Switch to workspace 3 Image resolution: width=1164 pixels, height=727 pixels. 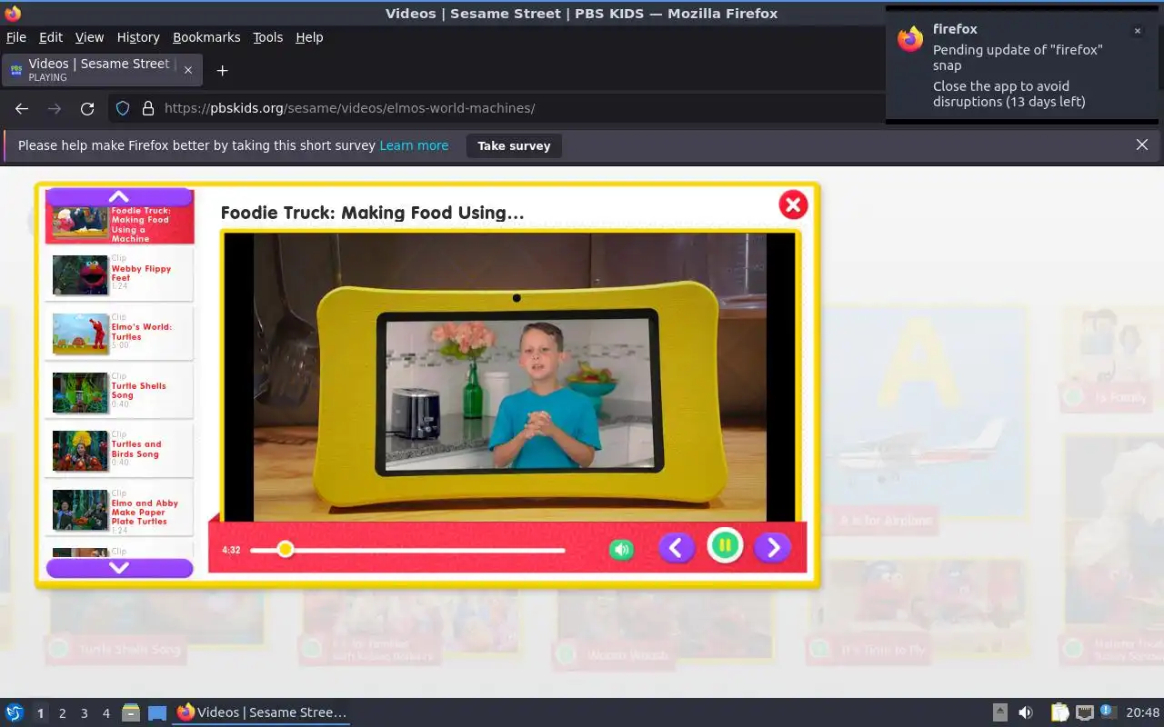pos(84,713)
